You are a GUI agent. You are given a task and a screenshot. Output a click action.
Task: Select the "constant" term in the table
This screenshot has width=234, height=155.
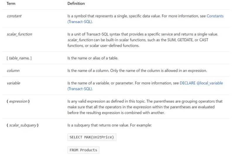(x=14, y=16)
